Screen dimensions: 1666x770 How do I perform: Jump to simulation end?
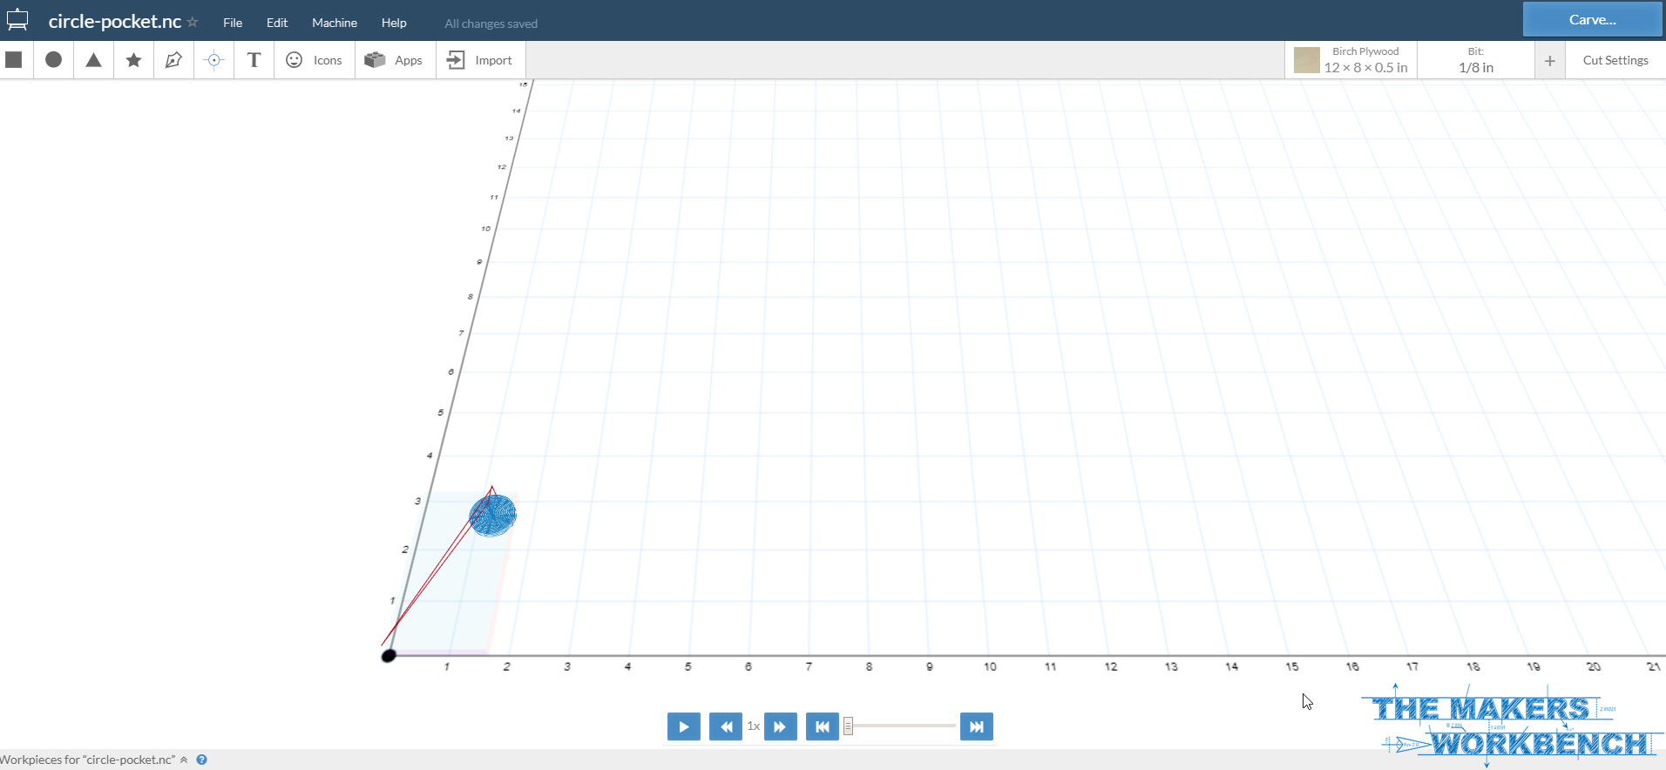click(977, 726)
